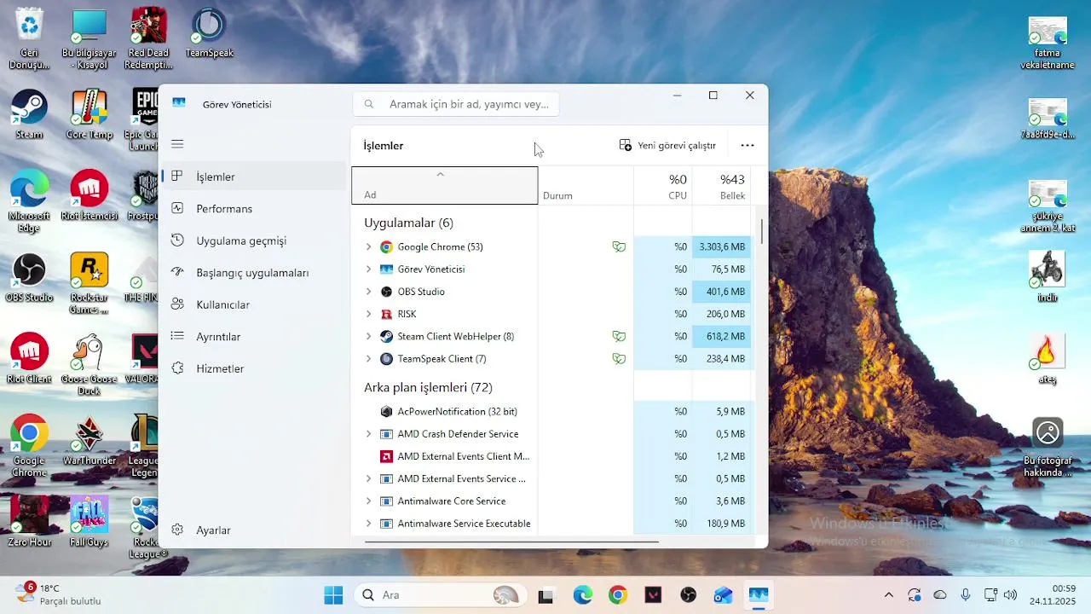
Task: Select Chrome memory value 3.303,6 MB
Action: pyautogui.click(x=722, y=247)
